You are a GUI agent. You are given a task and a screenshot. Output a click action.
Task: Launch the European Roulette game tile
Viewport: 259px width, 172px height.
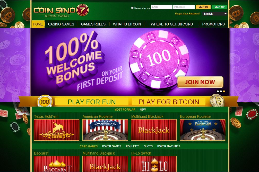tap(203, 130)
